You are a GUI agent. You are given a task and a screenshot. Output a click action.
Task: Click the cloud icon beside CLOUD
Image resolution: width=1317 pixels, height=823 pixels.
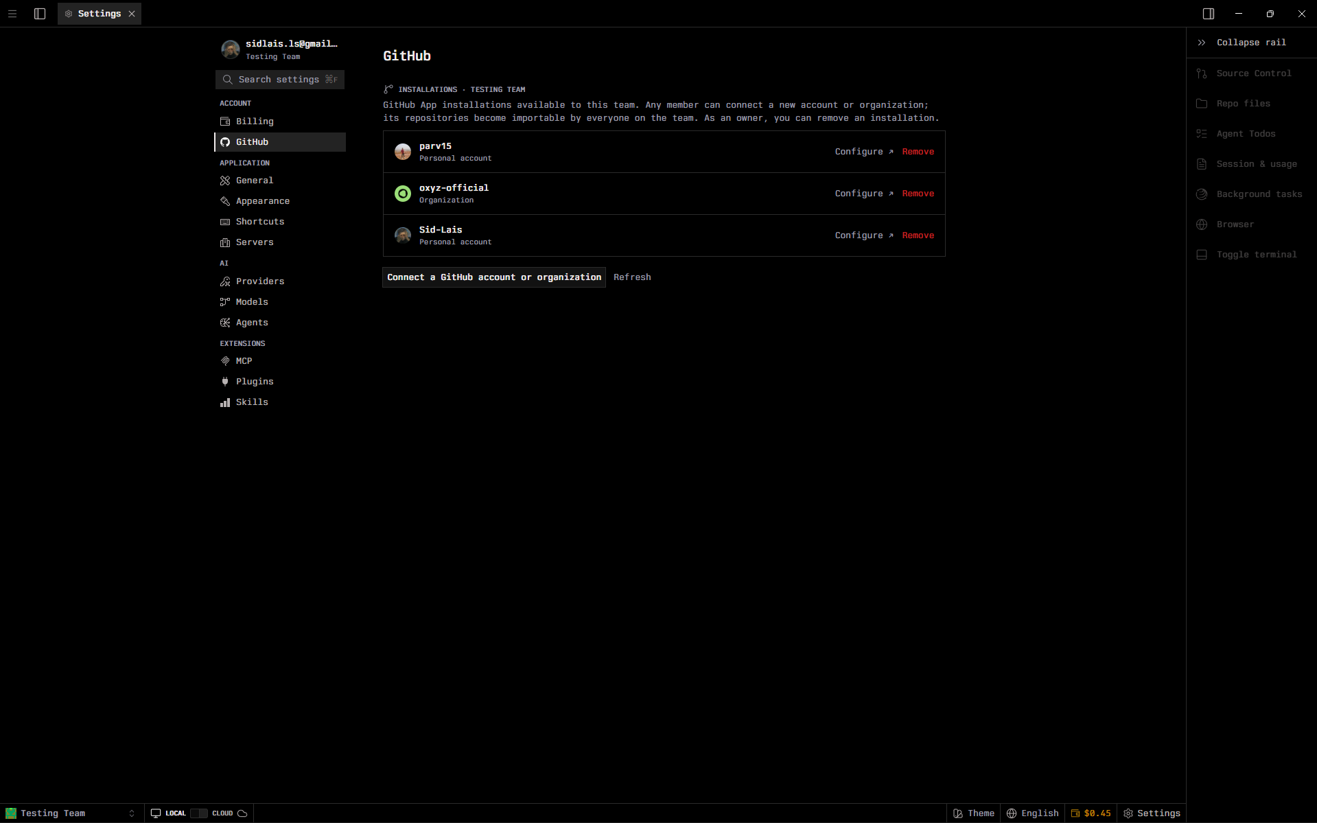point(242,813)
